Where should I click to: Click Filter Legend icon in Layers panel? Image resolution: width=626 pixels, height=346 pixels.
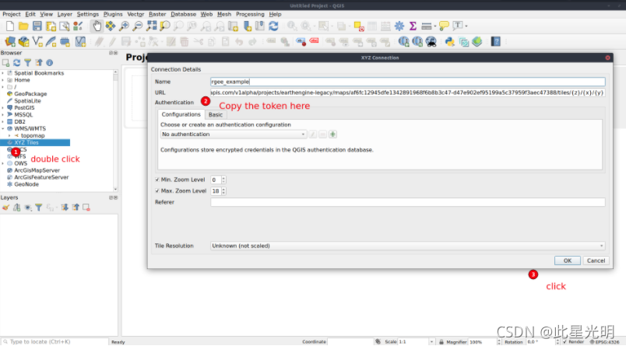coord(39,208)
